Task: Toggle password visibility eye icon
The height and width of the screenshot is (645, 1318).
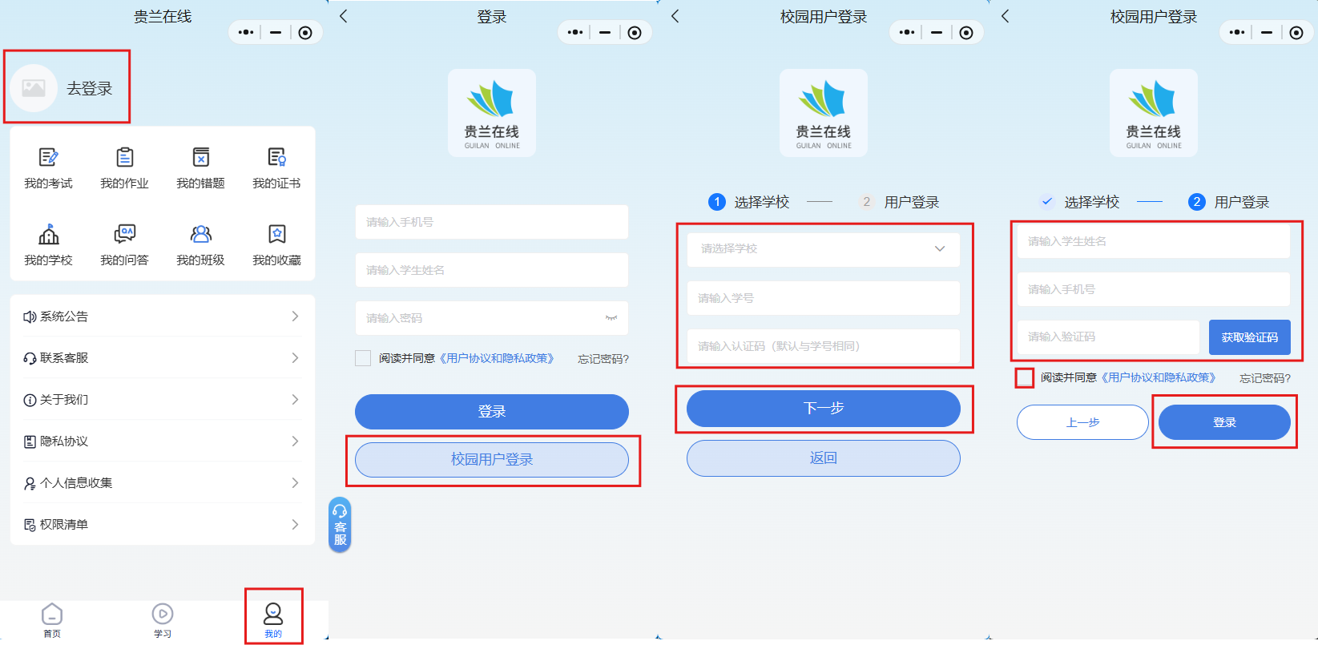Action: (611, 318)
